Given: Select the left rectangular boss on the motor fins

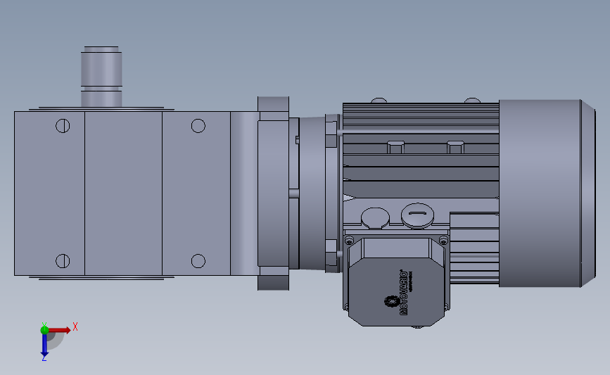Looking at the screenshot, I should (x=395, y=148).
